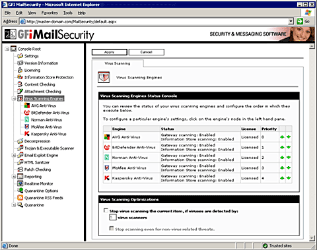This screenshot has height=250, width=317.
Task: Click the AVG Anti-Virus tree icon
Action: pos(27,106)
